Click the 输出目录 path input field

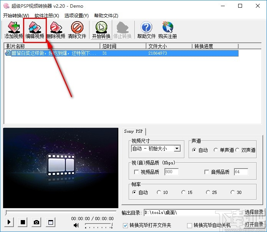[192, 212]
